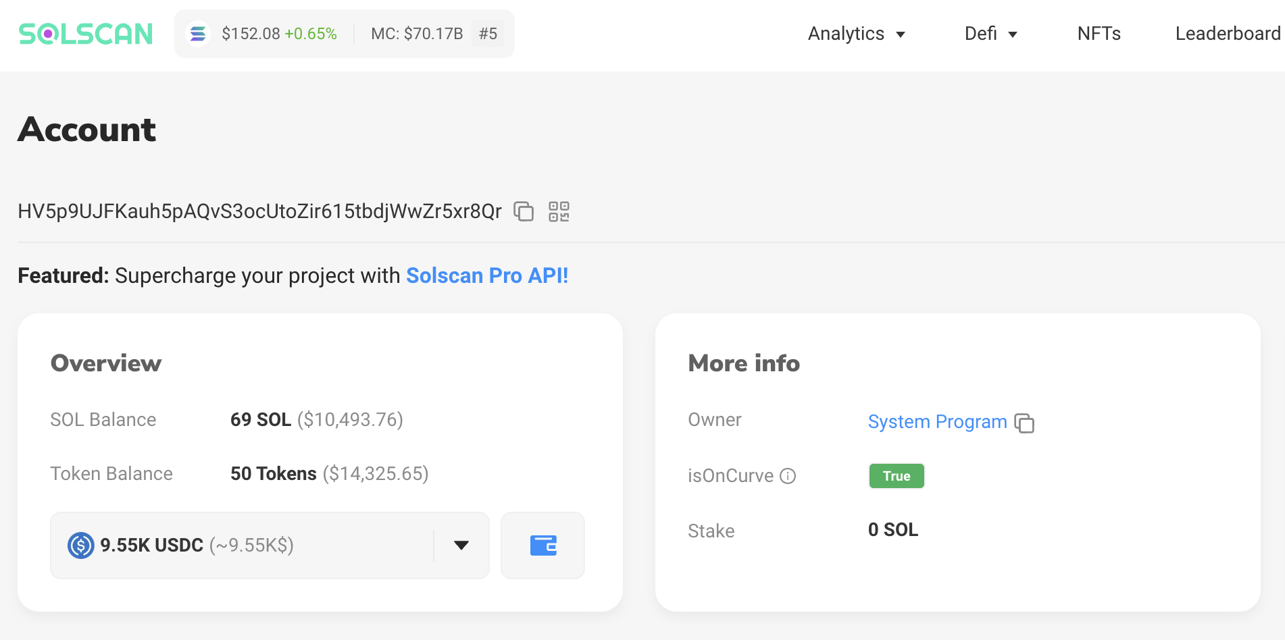Screen dimensions: 1285x640
Task: Expand the Analytics menu arrow
Action: tap(901, 34)
